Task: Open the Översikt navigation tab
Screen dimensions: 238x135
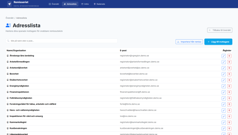Action: [x=54, y=4]
